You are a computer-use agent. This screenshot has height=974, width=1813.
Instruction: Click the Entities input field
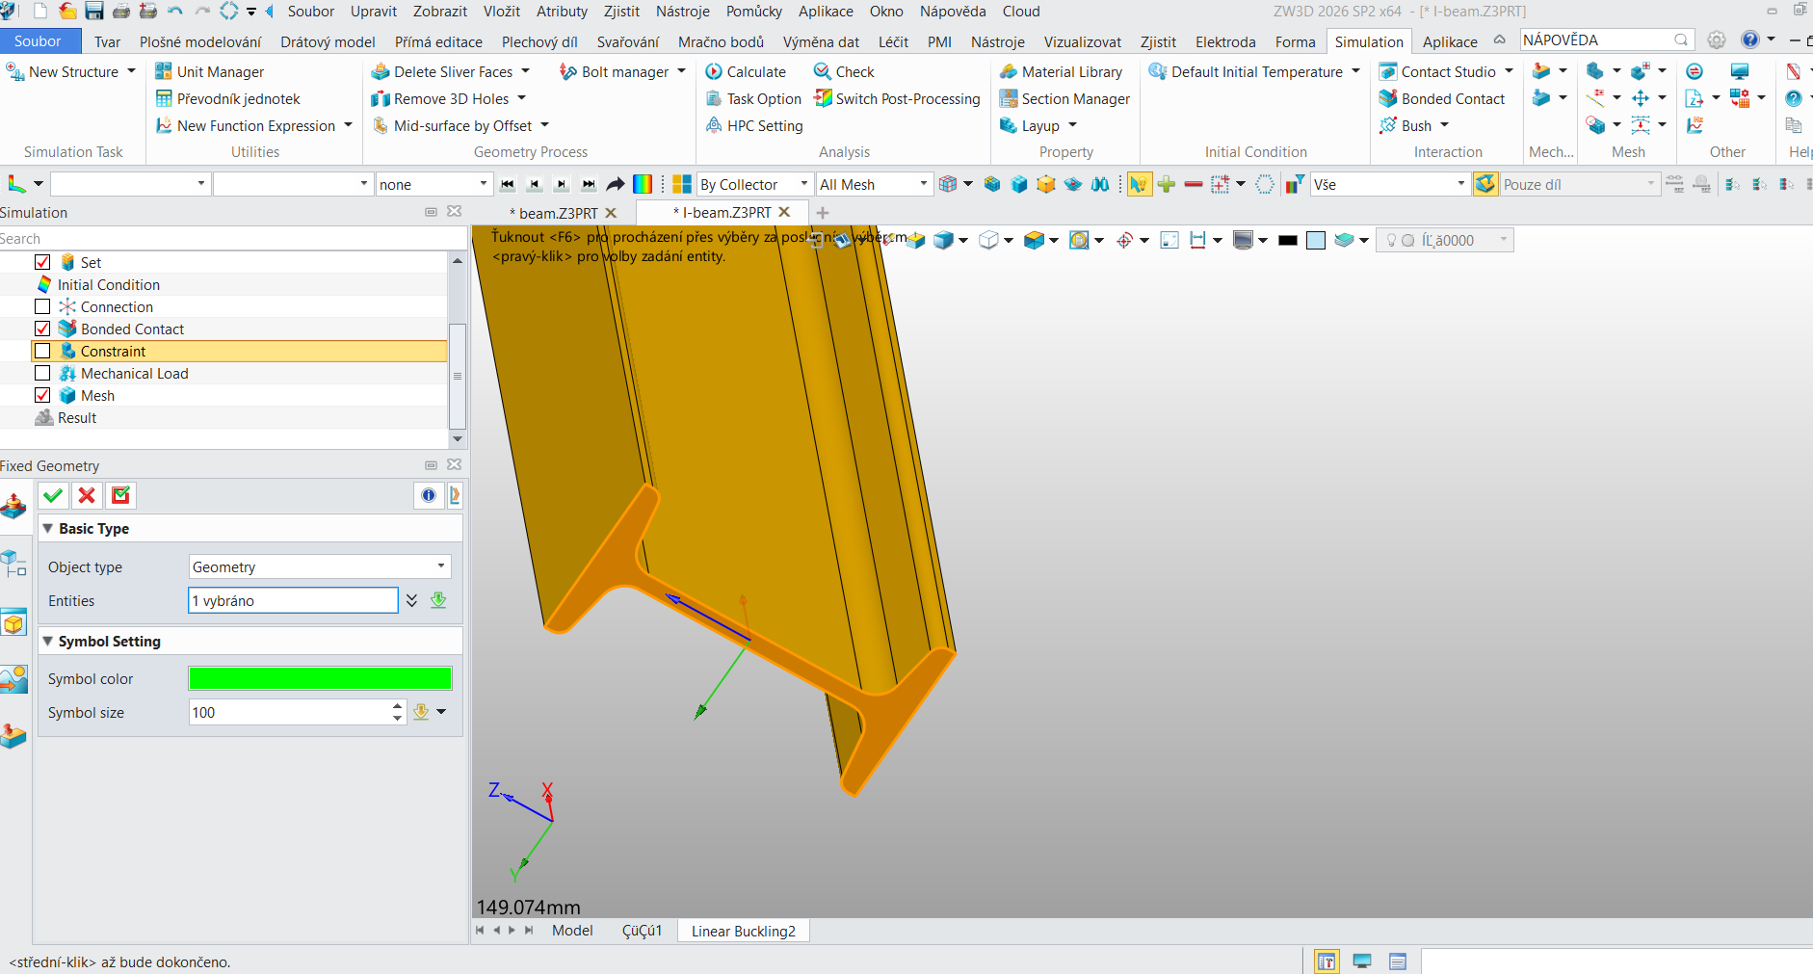click(x=293, y=600)
